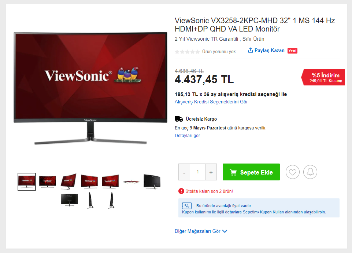
Task: Click the share icon beside Paylaş Kazan
Action: 250,50
